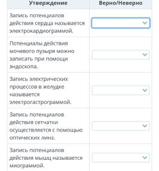159x171 pixels.
Task: Open the dropdown for the электрогастрограммой statement
Action: (121, 91)
